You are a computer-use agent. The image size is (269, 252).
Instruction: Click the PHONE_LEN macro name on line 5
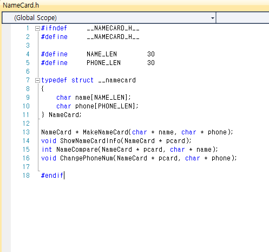pos(103,63)
